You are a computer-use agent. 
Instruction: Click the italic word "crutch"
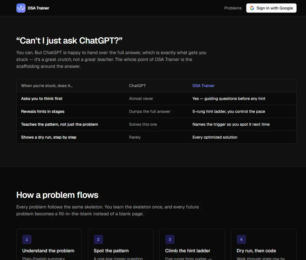click(64, 59)
